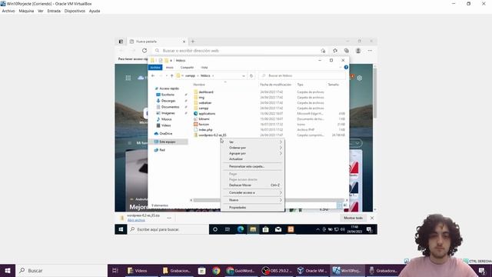Choose Propiedades in the context menu
492x277 pixels.
point(253,208)
